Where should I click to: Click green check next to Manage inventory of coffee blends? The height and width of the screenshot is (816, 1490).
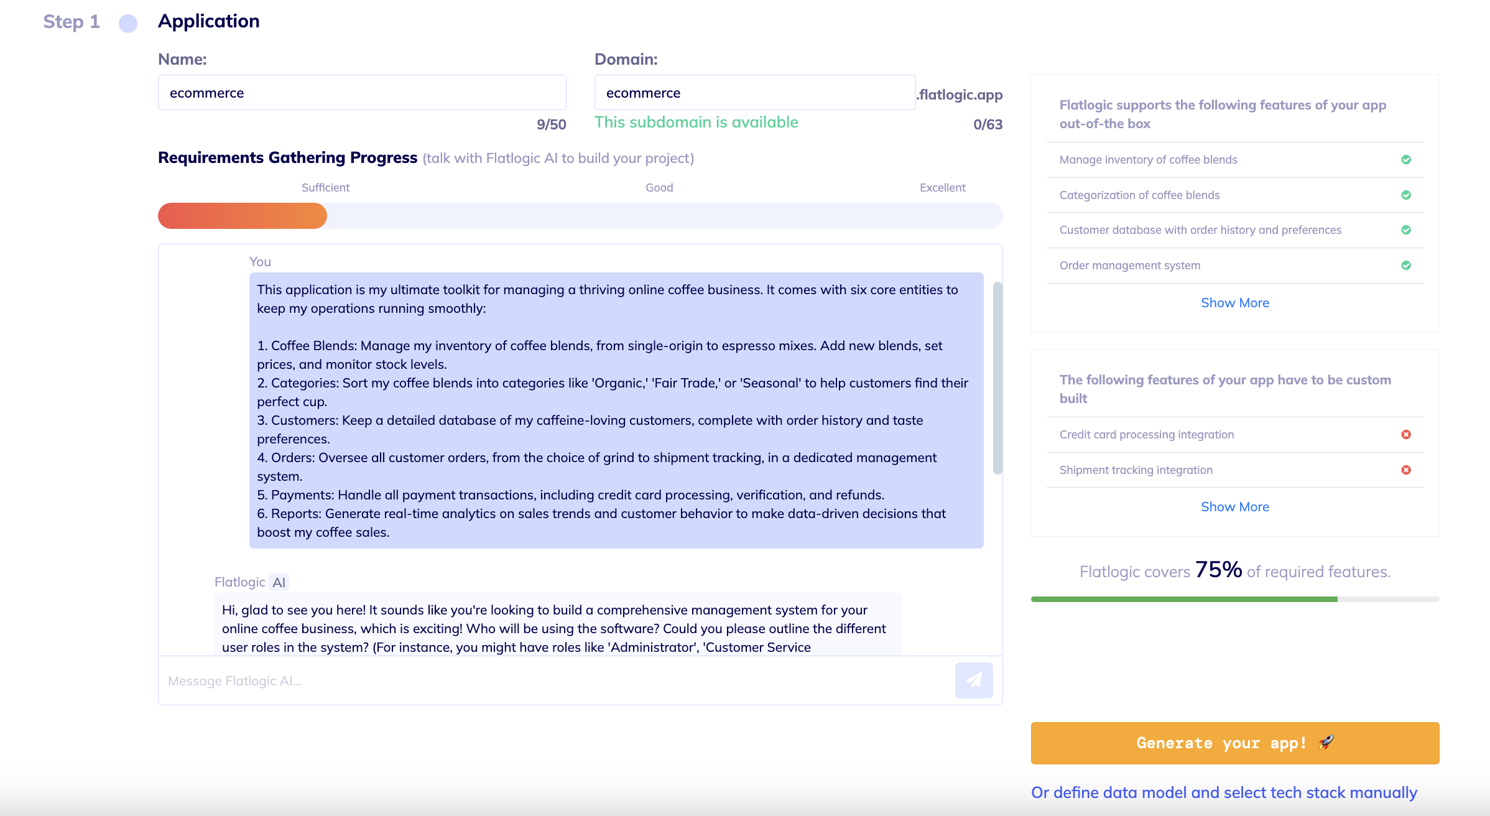1406,160
